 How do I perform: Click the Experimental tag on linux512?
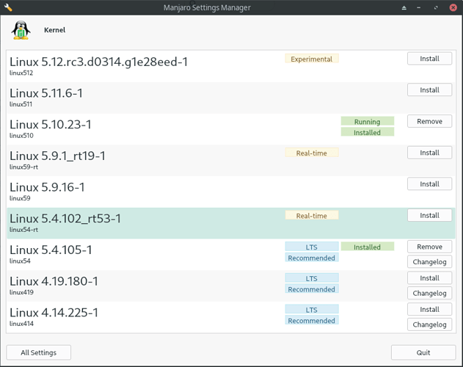pos(312,59)
